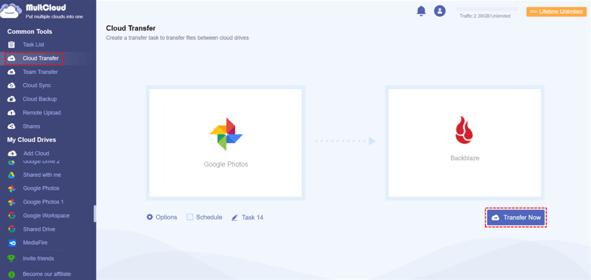591x280 pixels.
Task: Click the task name pencil icon
Action: (x=234, y=217)
